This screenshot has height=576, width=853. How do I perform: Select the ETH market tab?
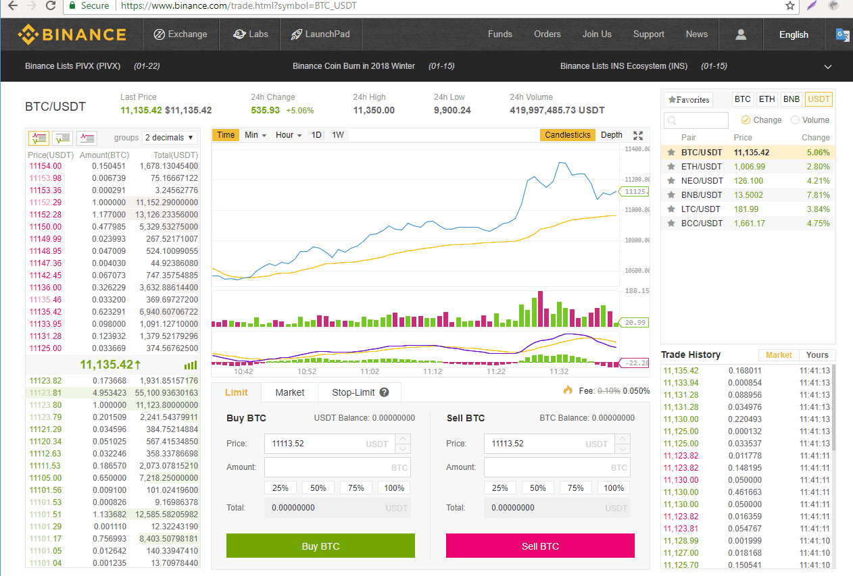[767, 99]
